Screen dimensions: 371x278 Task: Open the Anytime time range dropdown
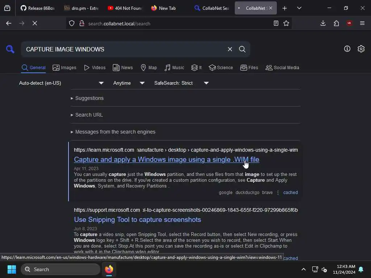[129, 83]
